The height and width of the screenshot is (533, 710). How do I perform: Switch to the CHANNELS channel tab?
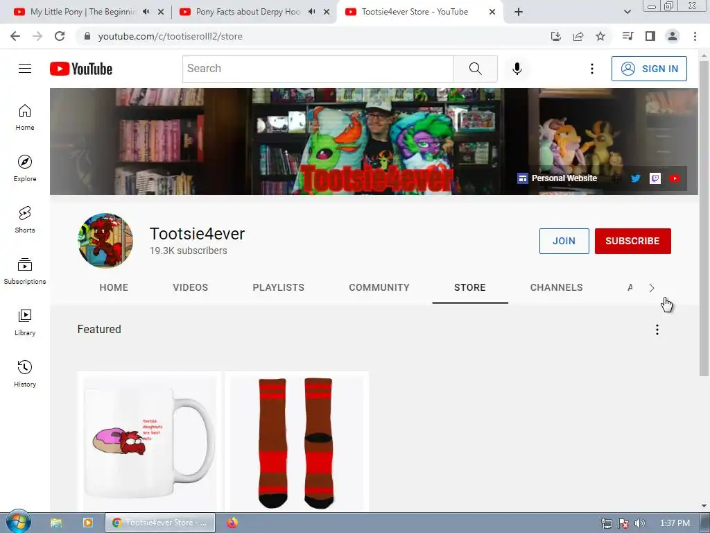point(557,287)
